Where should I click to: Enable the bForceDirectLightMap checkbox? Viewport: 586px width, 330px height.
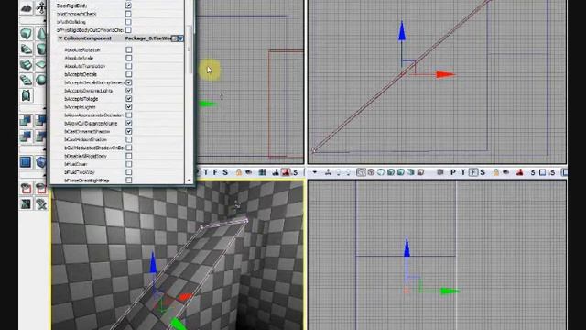(x=129, y=181)
